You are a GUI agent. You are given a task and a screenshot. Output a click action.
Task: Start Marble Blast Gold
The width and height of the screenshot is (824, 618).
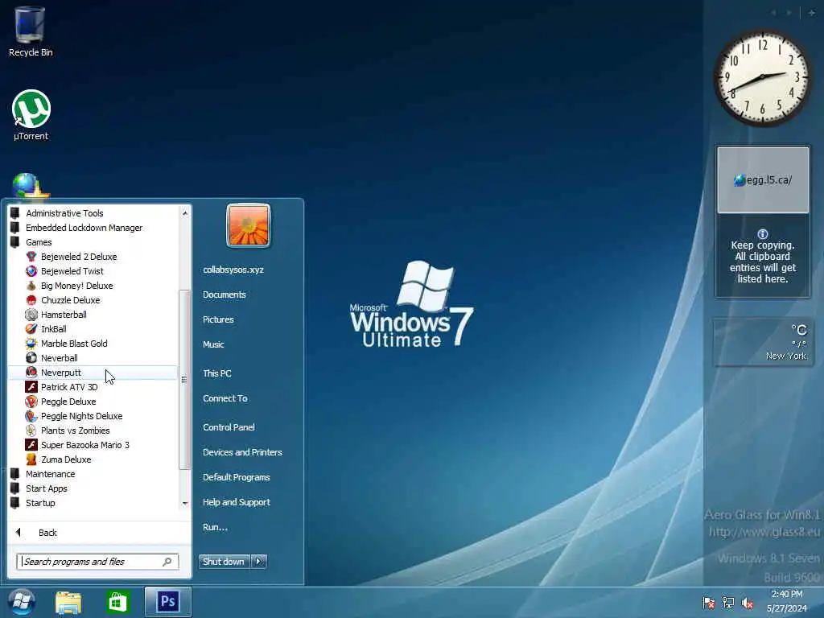[73, 344]
